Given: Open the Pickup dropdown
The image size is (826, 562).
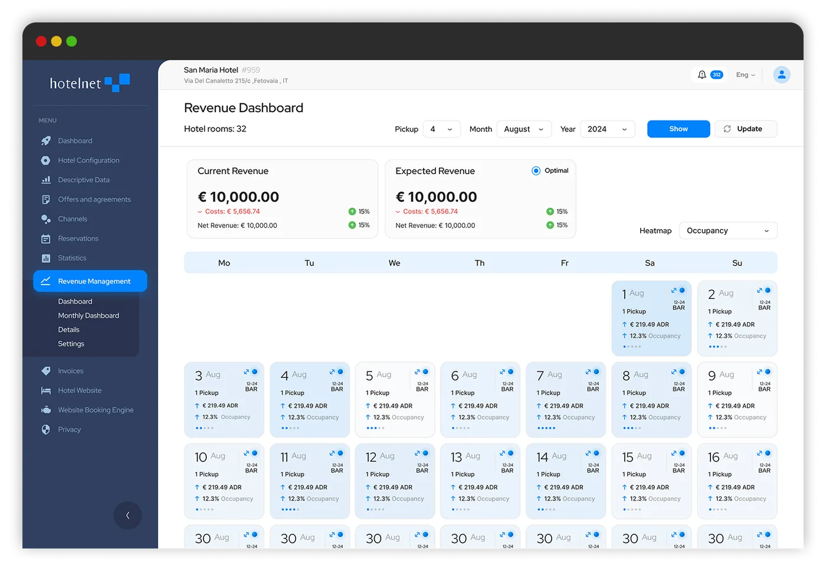Looking at the screenshot, I should pos(442,129).
